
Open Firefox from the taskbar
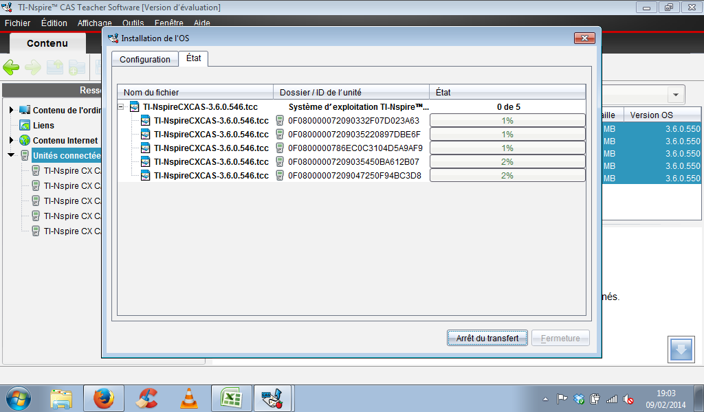(104, 398)
